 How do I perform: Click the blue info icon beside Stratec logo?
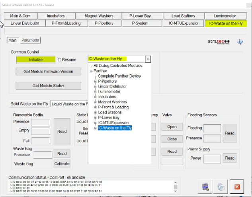pyautogui.click(x=240, y=42)
